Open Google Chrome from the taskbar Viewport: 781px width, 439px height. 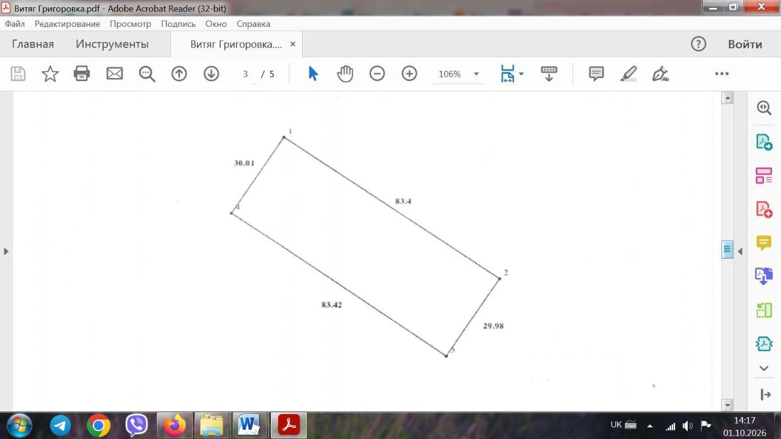(98, 425)
